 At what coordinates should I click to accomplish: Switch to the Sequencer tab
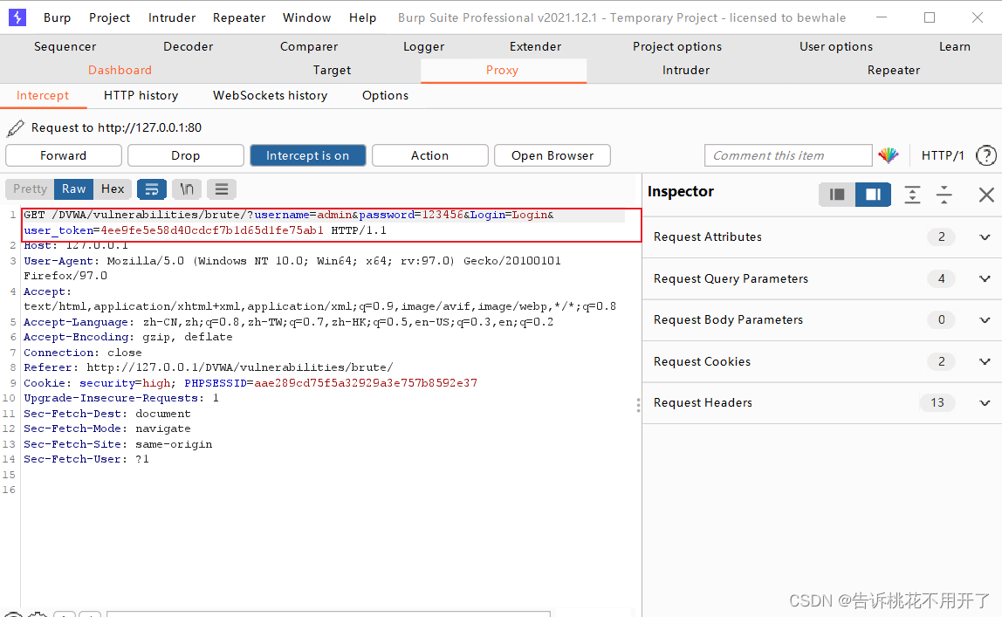65,46
